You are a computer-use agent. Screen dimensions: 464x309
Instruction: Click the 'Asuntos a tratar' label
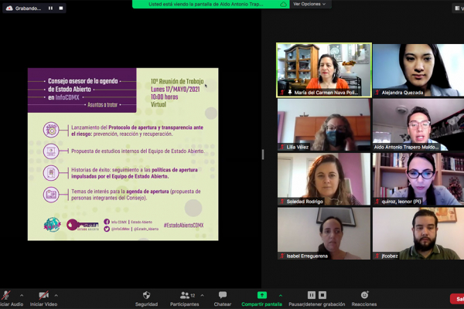[x=102, y=105]
